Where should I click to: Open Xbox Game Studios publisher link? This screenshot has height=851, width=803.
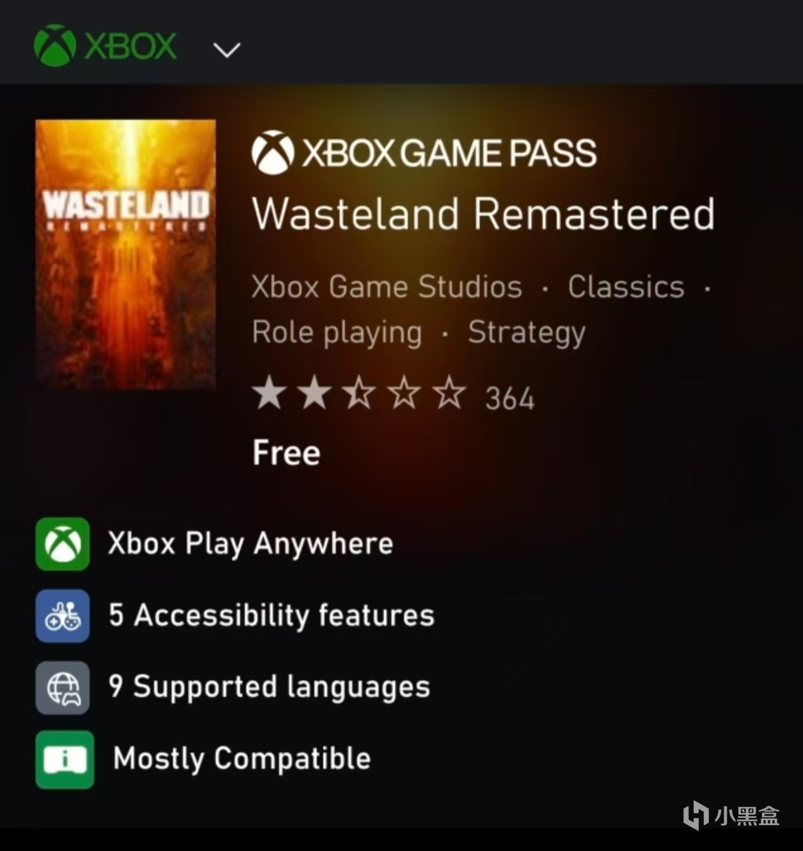coord(387,287)
